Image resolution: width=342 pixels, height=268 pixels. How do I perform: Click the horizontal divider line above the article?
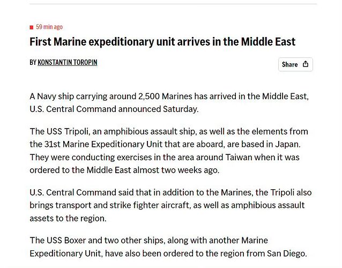173,4
